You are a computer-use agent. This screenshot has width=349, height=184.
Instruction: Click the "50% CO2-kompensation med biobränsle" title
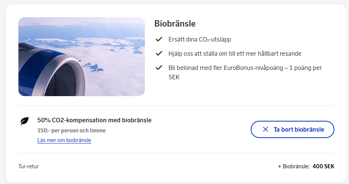(x=94, y=120)
